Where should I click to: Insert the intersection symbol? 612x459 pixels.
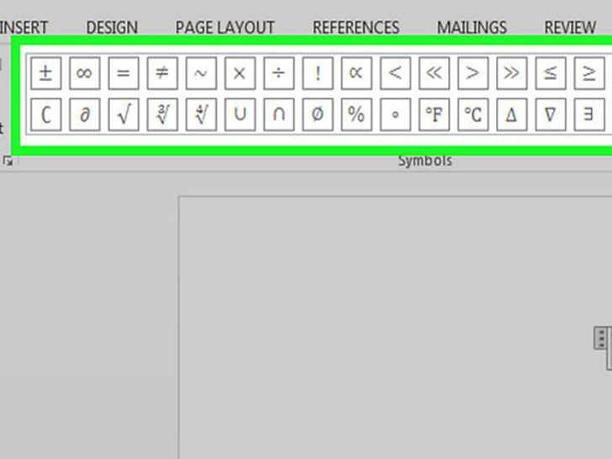[x=278, y=114]
